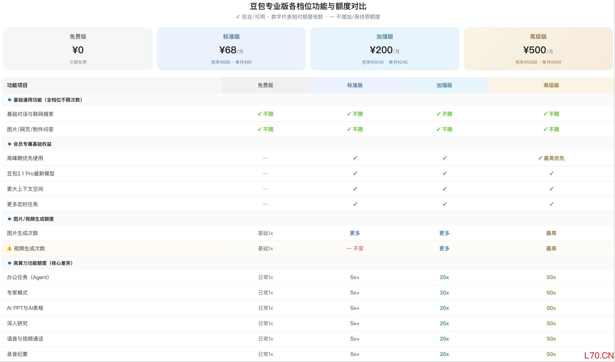
Task: Click the 图片生成次数 row label
Action: click(x=22, y=233)
